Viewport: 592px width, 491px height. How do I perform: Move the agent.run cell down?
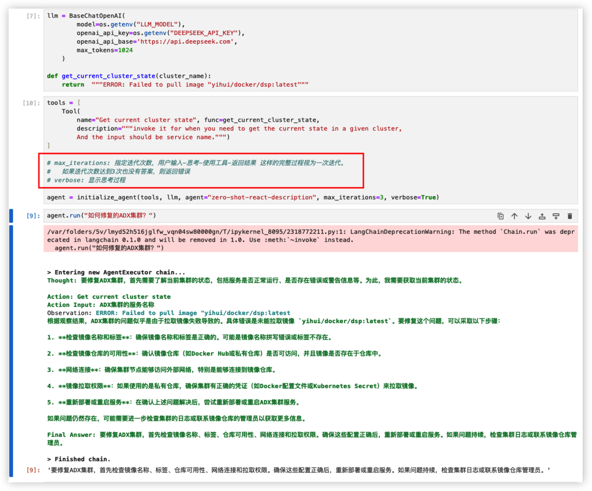point(528,216)
